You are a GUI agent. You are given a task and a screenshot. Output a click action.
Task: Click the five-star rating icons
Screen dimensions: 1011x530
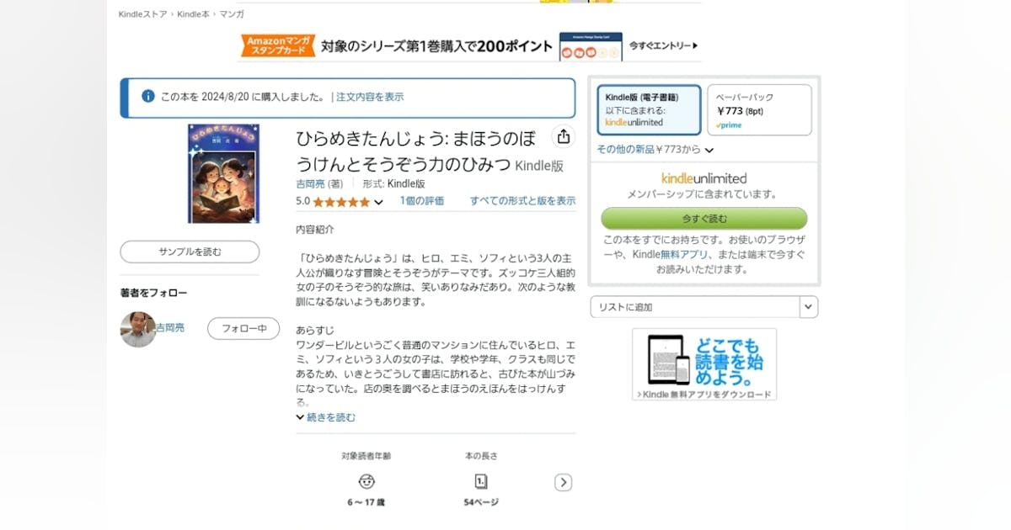point(341,202)
